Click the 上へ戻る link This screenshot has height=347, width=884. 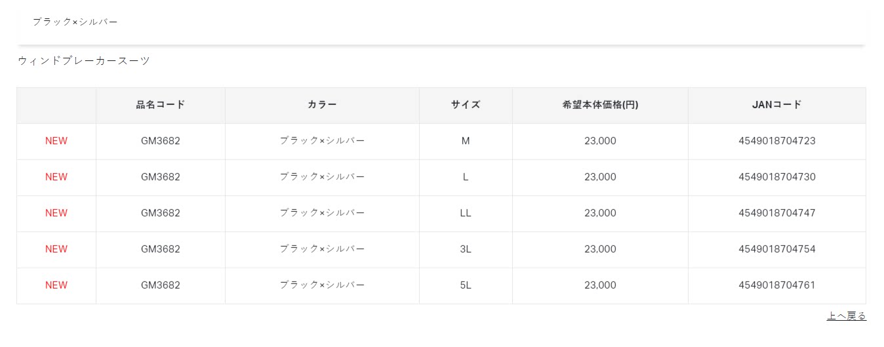pos(846,316)
